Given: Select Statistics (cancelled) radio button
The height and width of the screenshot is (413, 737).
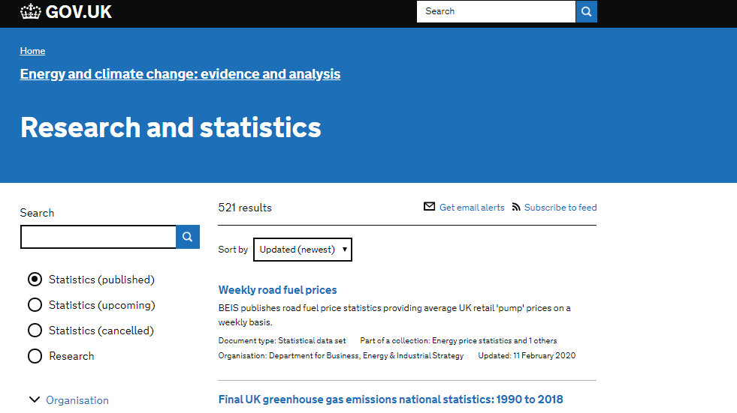Looking at the screenshot, I should click(35, 331).
